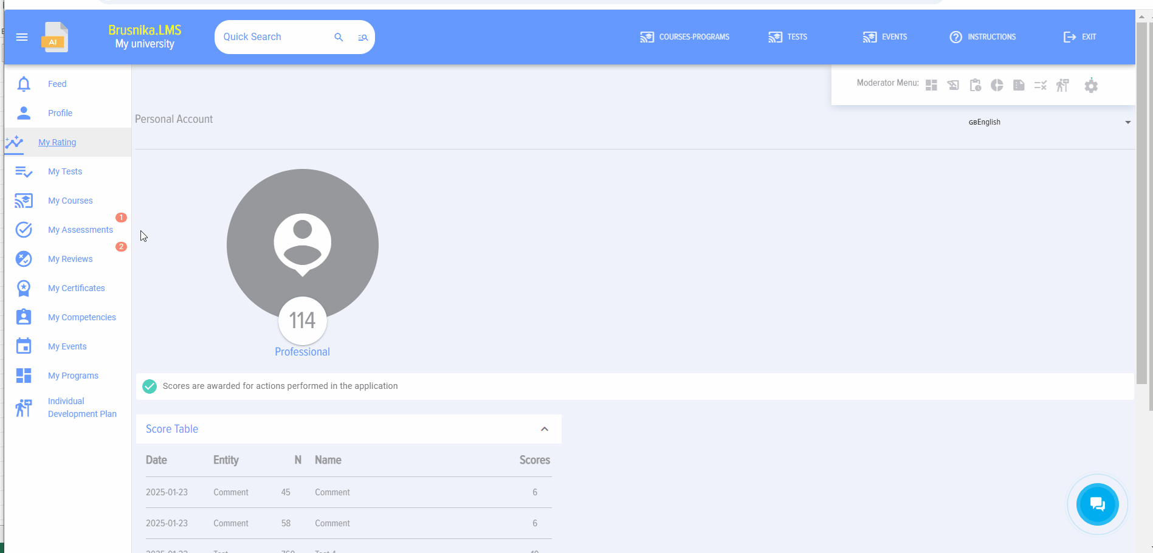Open moderator settings gear icon
The height and width of the screenshot is (553, 1153).
tap(1091, 86)
